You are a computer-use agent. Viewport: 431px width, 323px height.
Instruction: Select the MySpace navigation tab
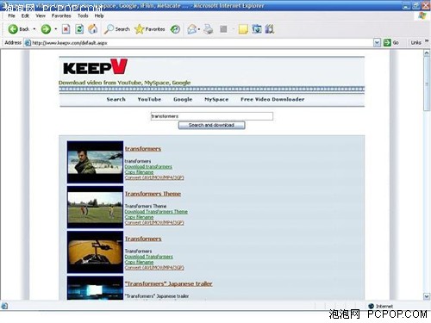[216, 99]
